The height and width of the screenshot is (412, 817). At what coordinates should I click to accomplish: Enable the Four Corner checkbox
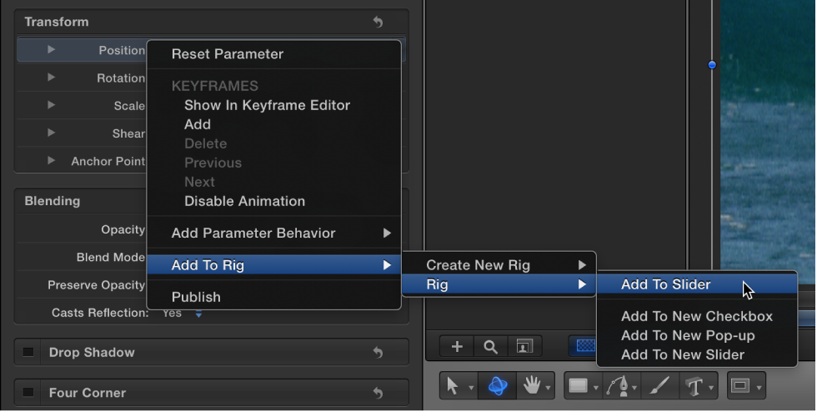[x=28, y=392]
